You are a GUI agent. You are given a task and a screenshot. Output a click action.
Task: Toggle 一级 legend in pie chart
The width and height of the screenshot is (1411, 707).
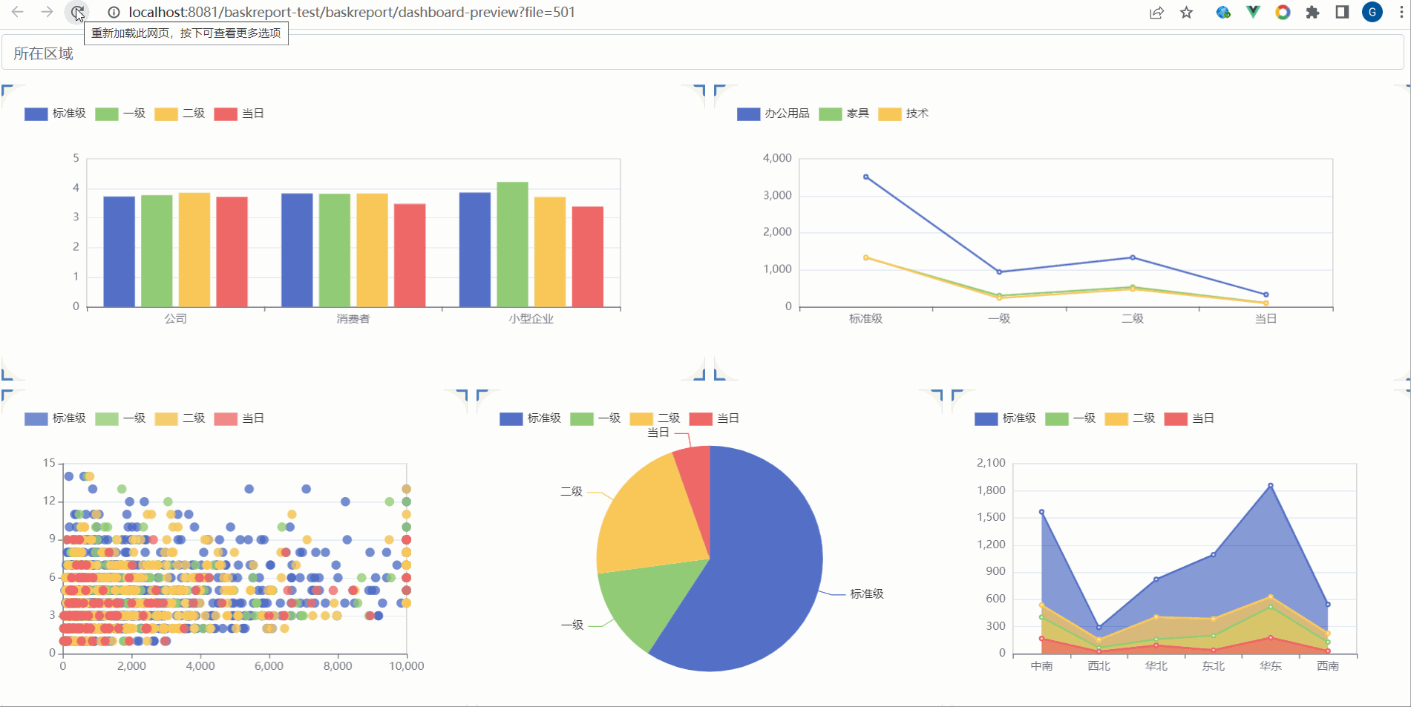[595, 418]
